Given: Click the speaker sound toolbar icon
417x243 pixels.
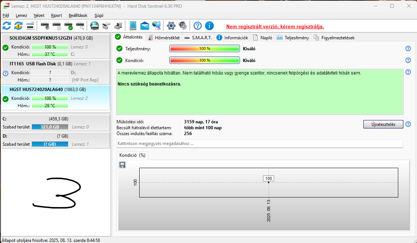Looking at the screenshot, I should pos(183,26).
